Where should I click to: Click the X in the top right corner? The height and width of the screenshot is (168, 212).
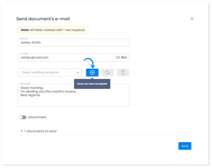click(192, 18)
